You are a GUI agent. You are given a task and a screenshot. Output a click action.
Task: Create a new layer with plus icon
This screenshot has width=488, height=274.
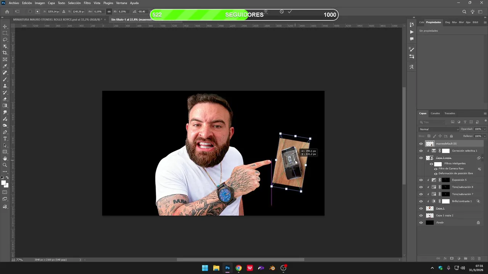click(472, 258)
